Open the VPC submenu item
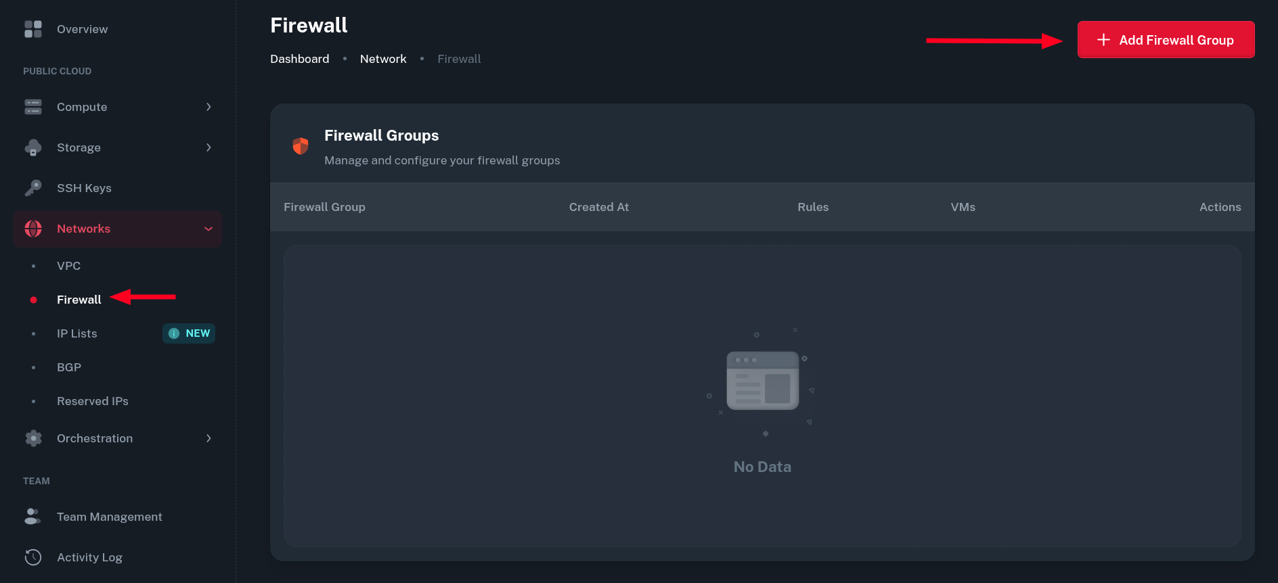1278x583 pixels. click(69, 266)
